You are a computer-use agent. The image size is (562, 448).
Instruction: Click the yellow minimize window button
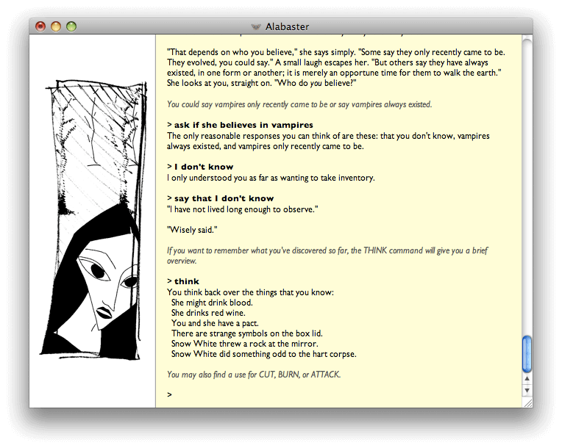click(56, 26)
